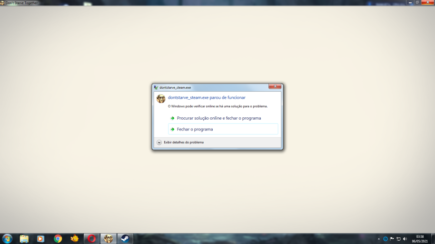Click 'dontstarve_steam.exe parou de funcionar' heading
435x244 pixels.
pos(207,97)
